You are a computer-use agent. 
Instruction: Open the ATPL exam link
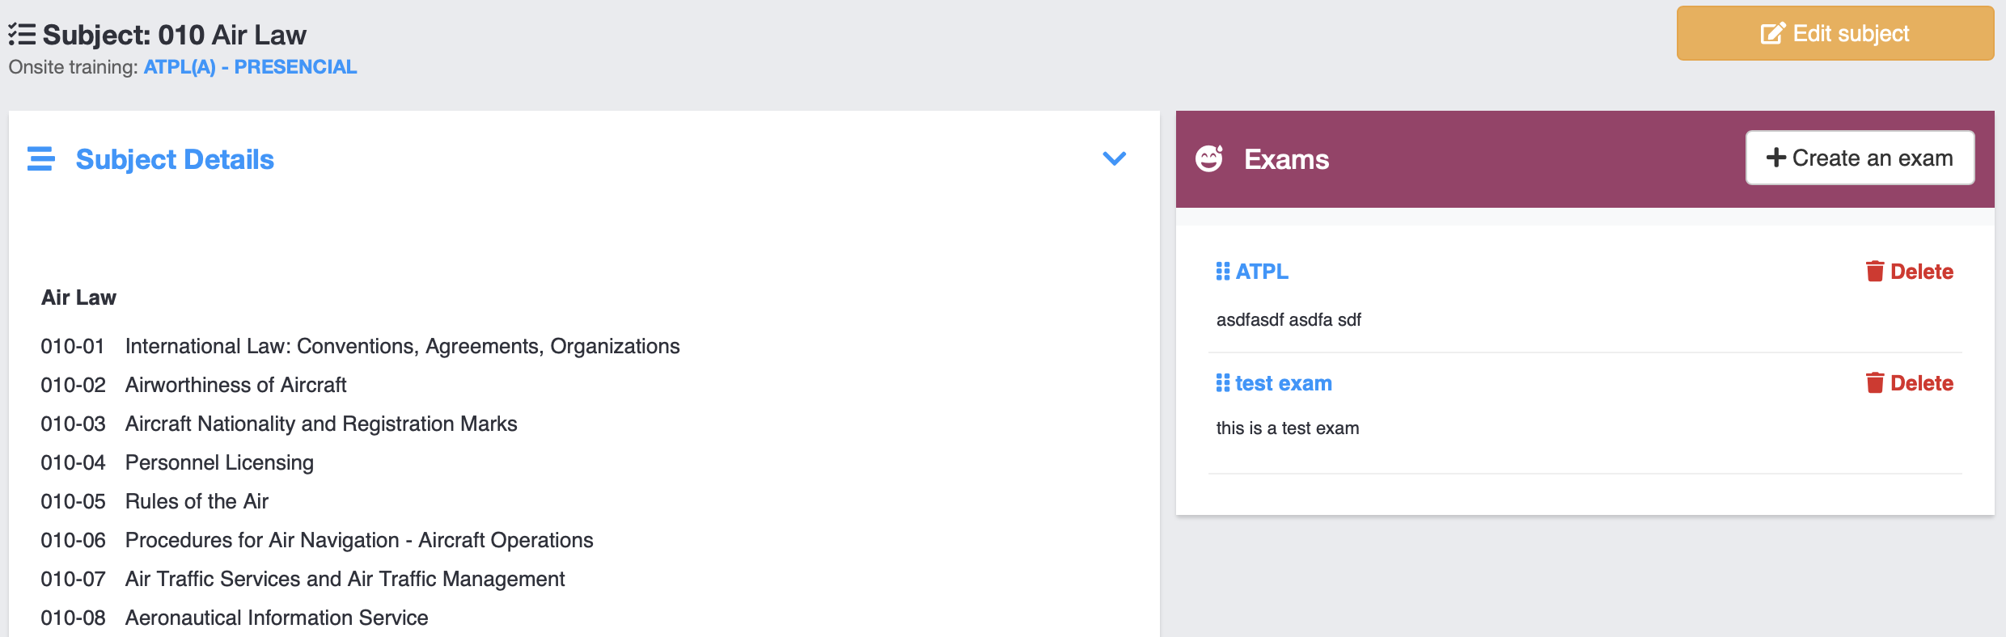1262,272
